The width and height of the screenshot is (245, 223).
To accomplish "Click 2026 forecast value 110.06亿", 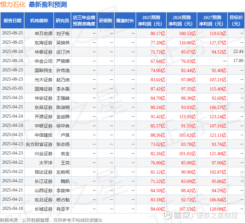I will click(187, 43).
